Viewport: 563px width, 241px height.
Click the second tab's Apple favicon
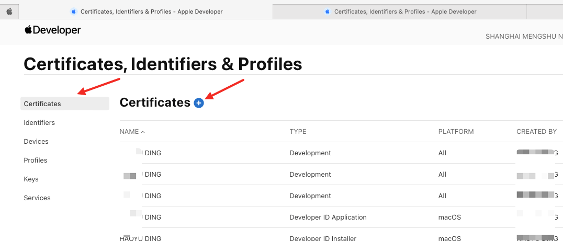328,12
